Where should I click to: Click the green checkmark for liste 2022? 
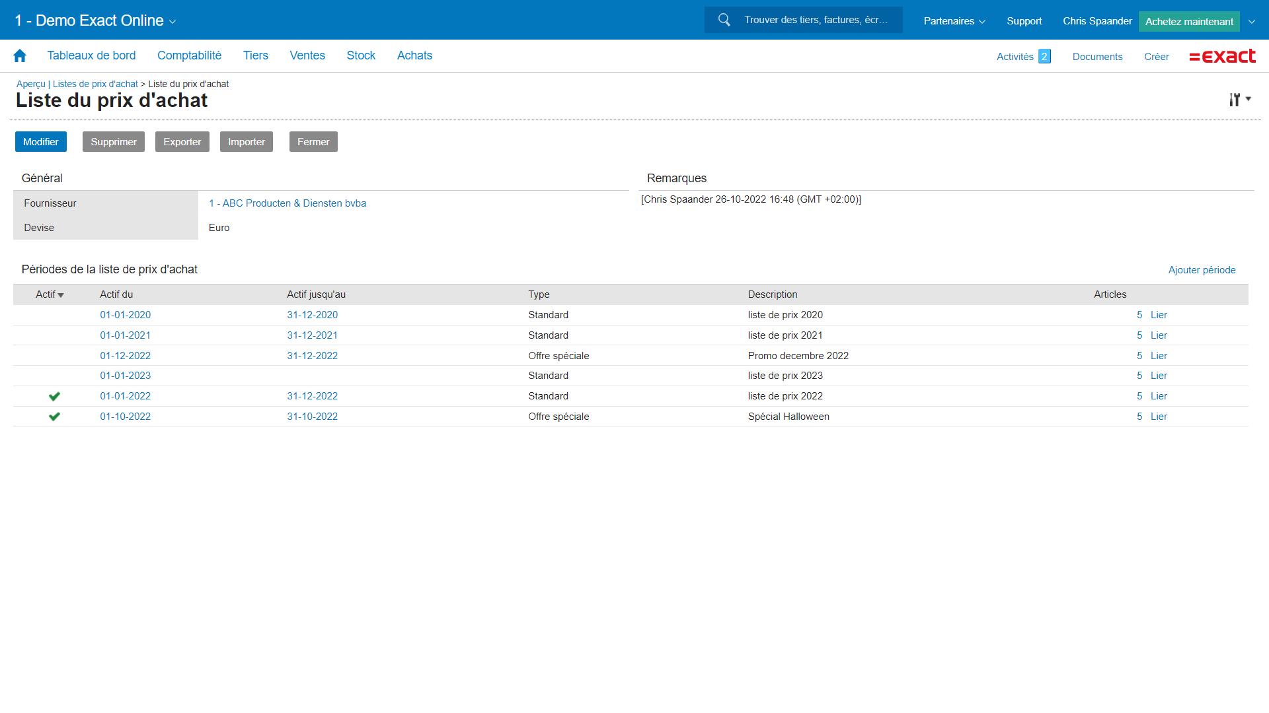(x=54, y=396)
